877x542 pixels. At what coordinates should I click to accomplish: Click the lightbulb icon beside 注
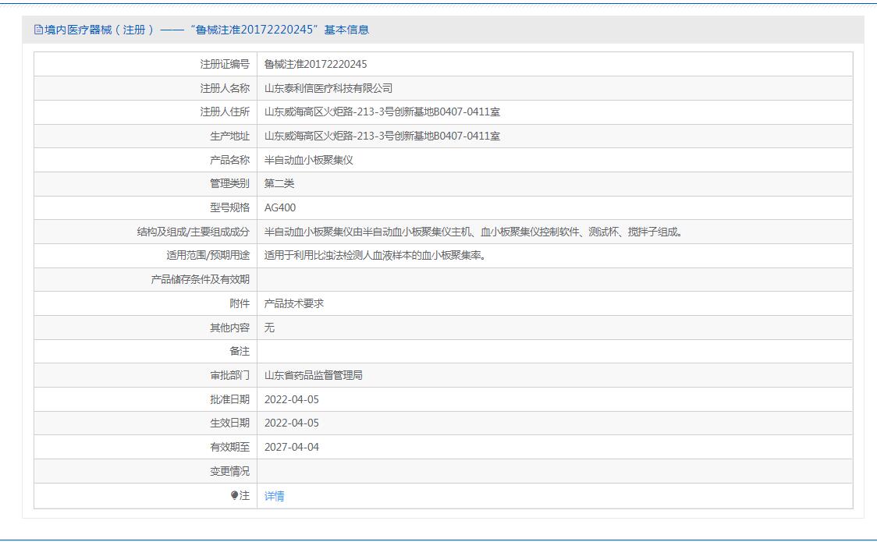[234, 496]
